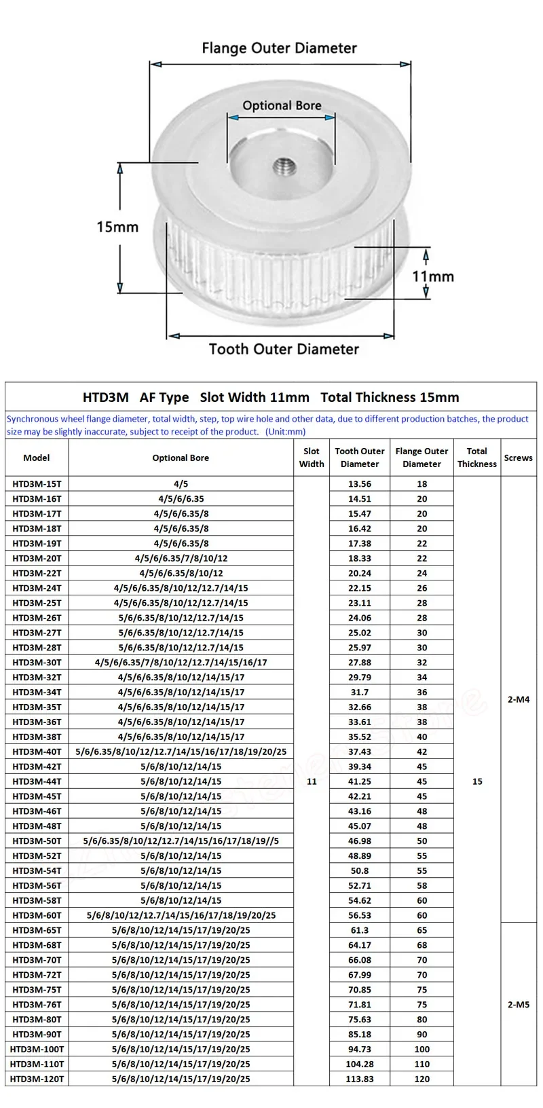Select the 11mm slot width dimension

pyautogui.click(x=433, y=276)
